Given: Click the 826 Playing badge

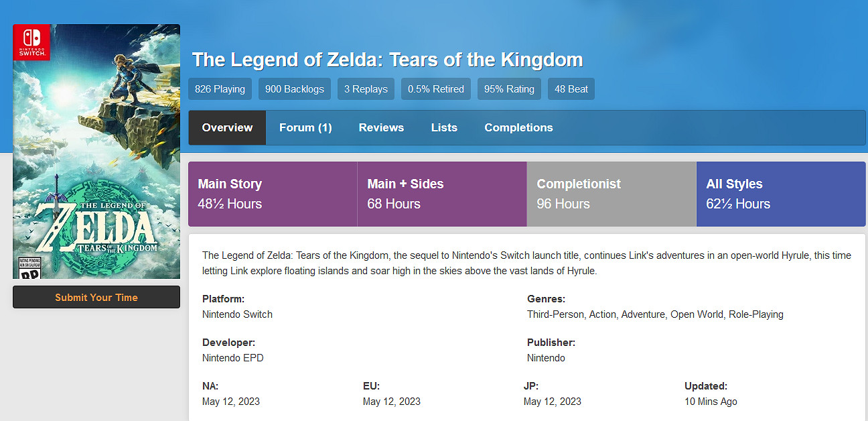Looking at the screenshot, I should (220, 89).
